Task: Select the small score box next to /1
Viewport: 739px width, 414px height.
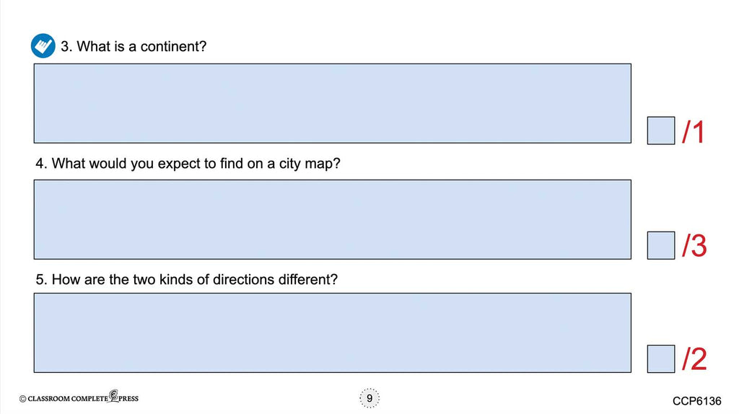Action: click(660, 131)
